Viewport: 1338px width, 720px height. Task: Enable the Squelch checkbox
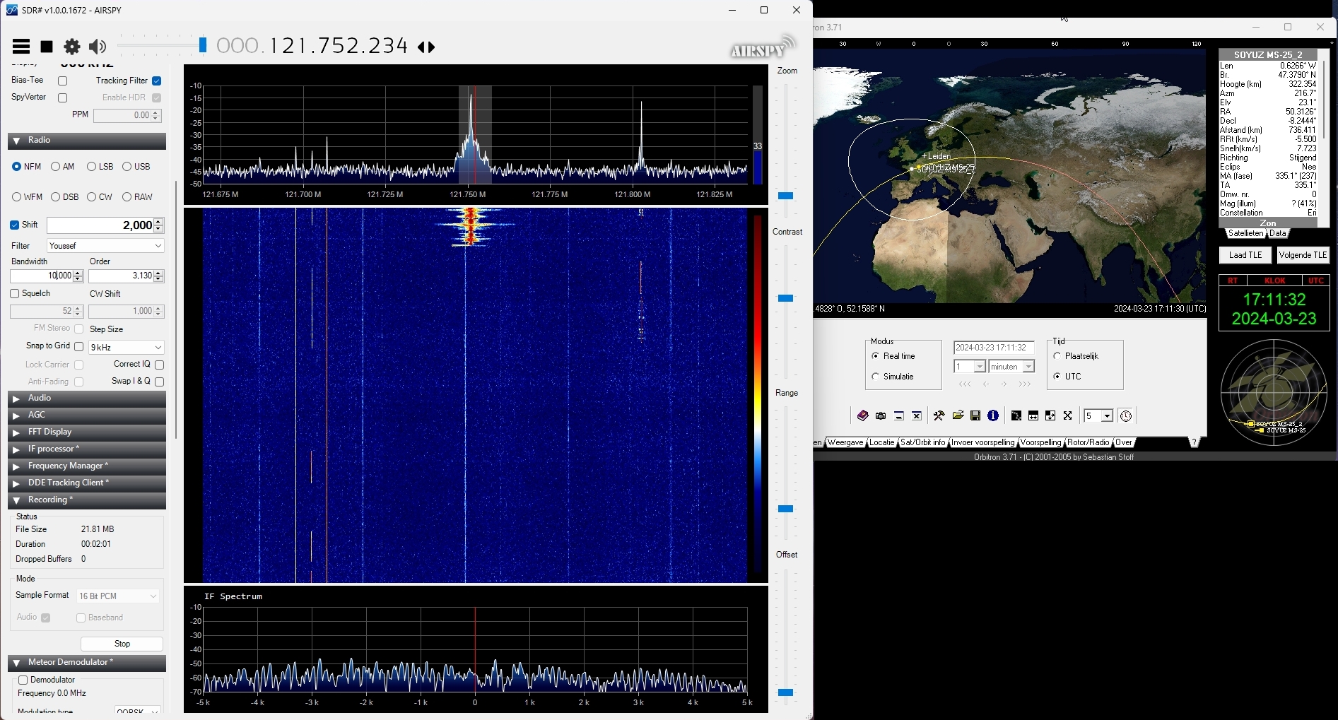[x=14, y=293]
